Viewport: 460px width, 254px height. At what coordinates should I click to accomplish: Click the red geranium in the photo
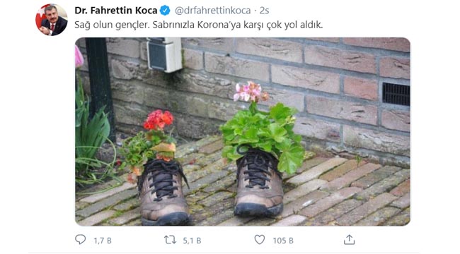[159, 120]
